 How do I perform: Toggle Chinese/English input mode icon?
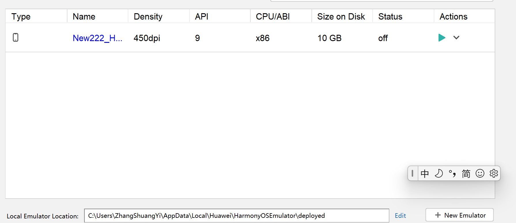[x=425, y=174]
